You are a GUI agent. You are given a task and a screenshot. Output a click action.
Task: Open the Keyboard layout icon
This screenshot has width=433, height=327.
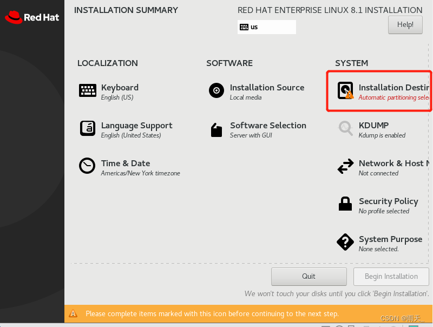point(88,90)
